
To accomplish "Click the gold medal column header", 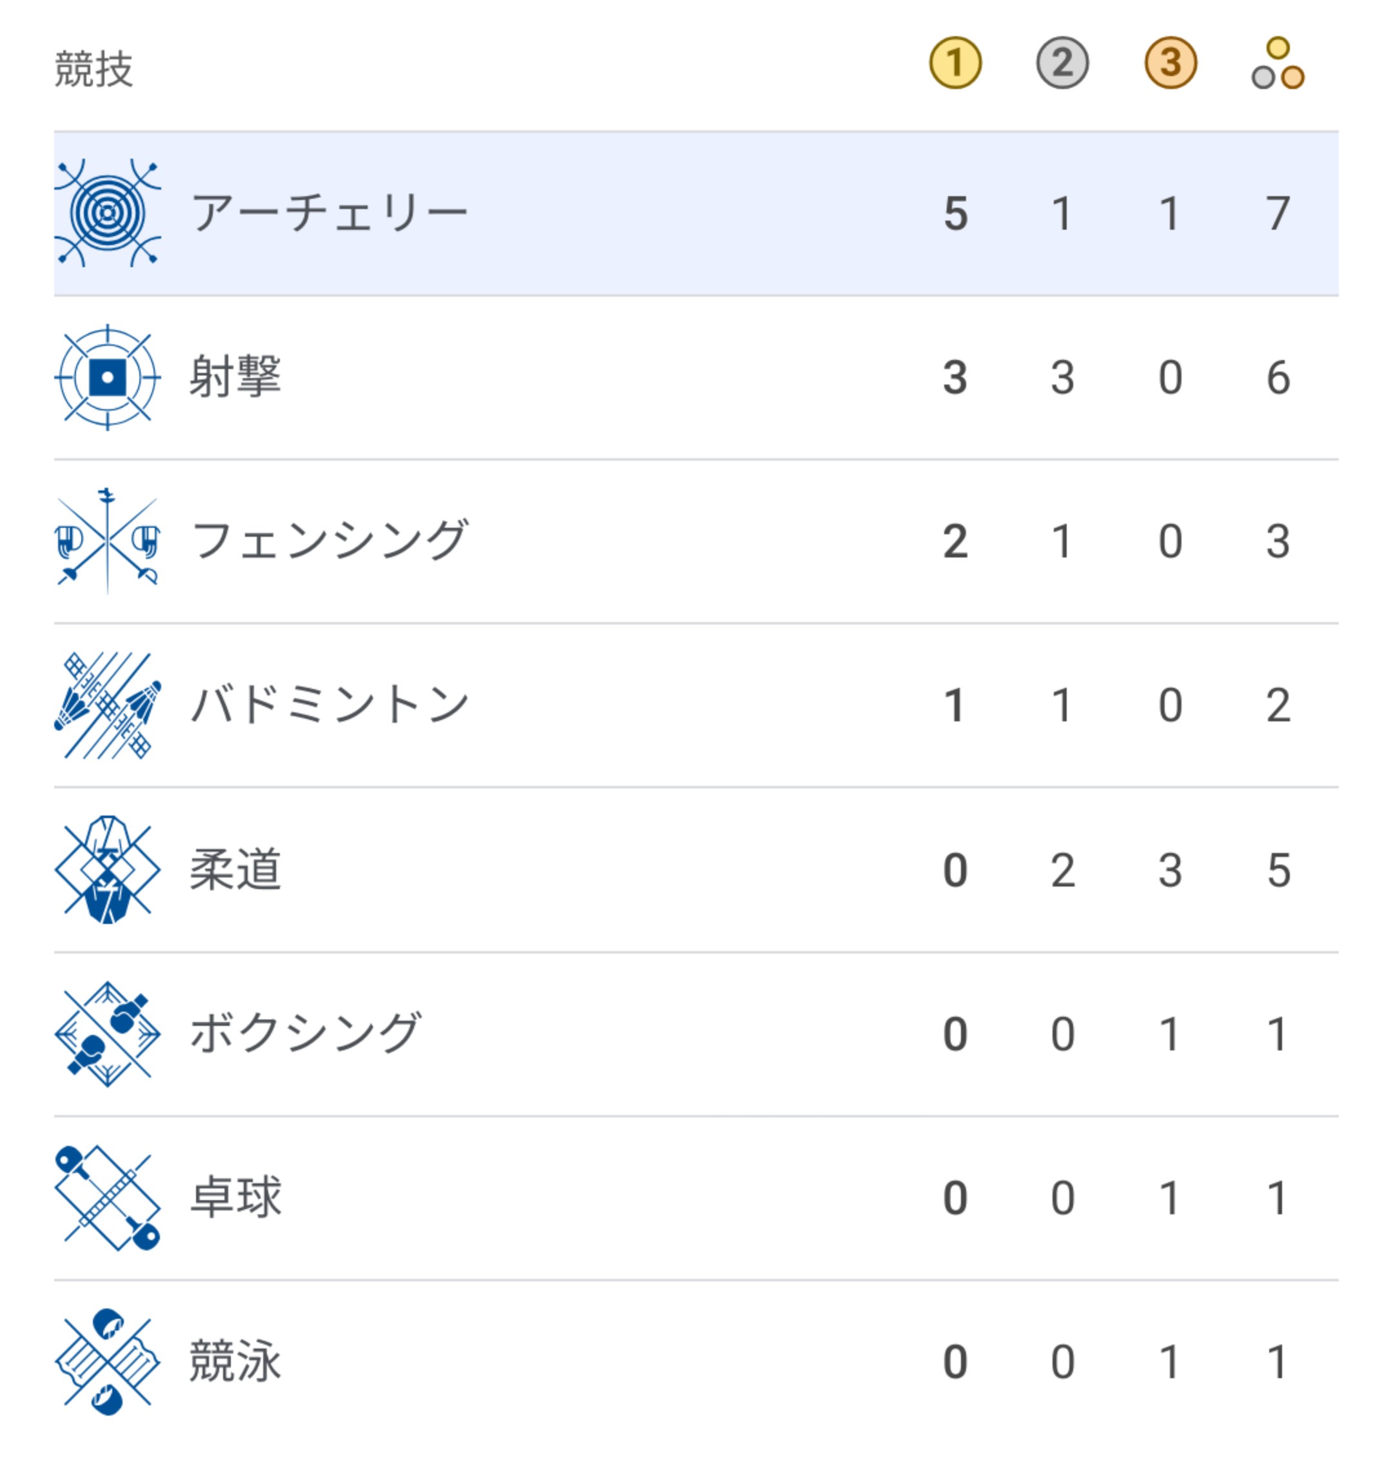I will (x=955, y=63).
